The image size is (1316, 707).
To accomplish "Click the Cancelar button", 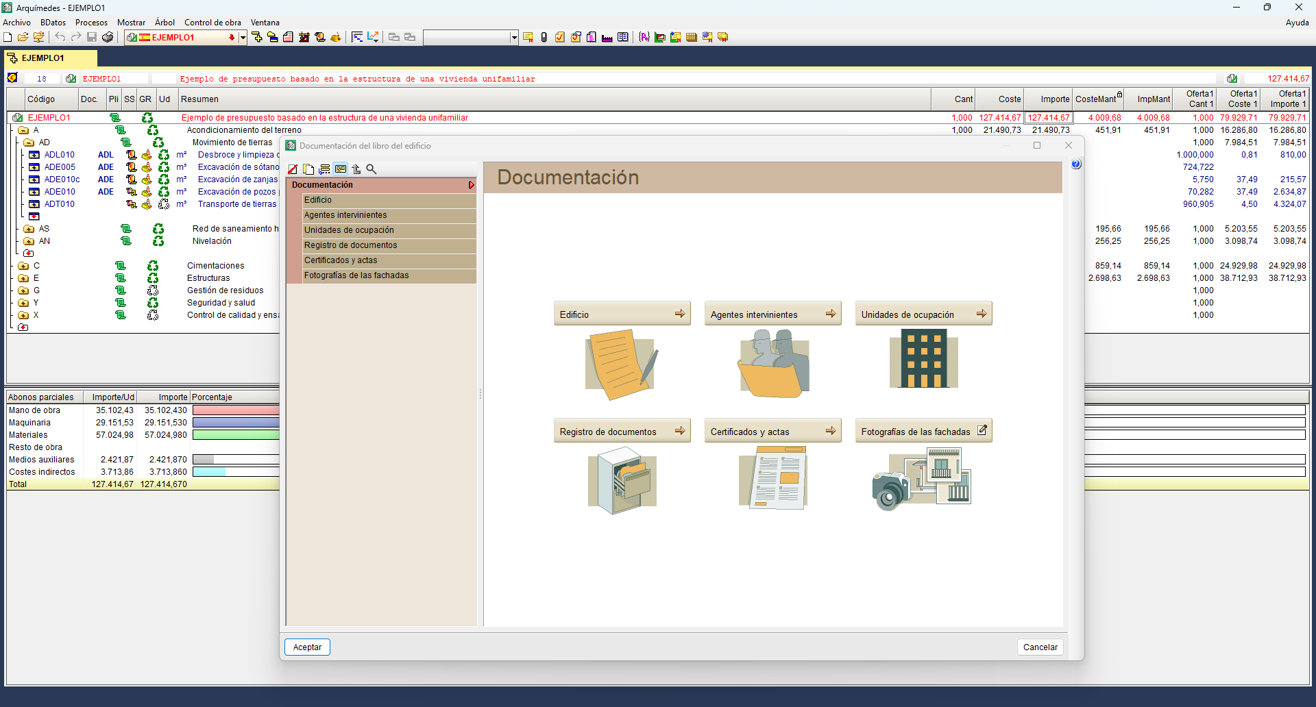I will (1040, 647).
